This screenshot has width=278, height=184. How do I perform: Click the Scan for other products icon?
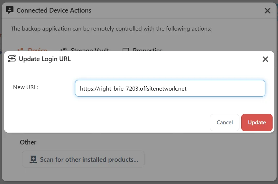coord(33,160)
